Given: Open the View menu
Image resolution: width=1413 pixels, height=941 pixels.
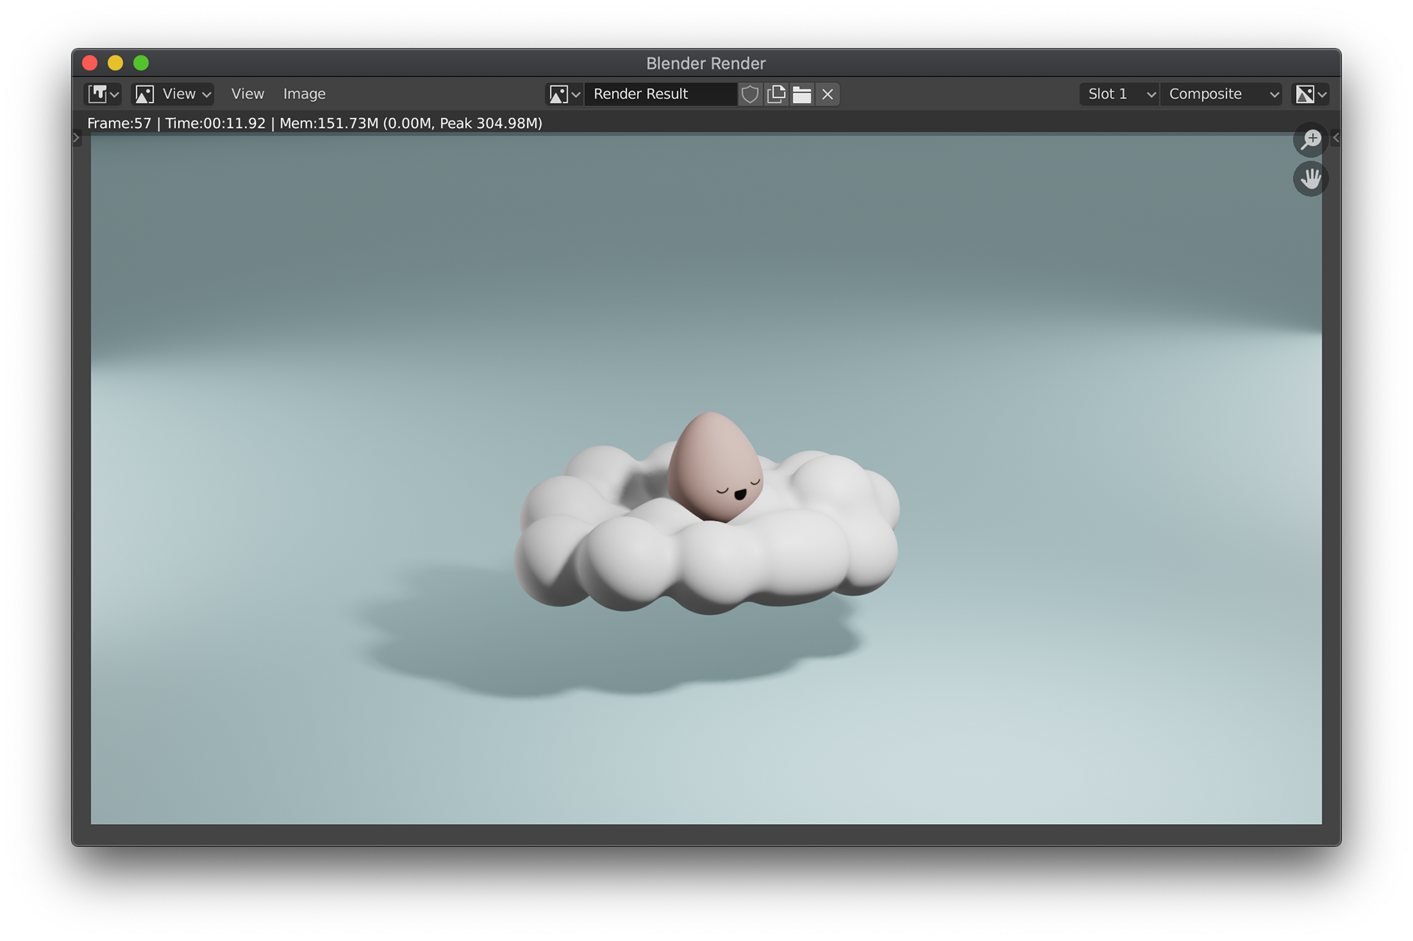Looking at the screenshot, I should [247, 94].
